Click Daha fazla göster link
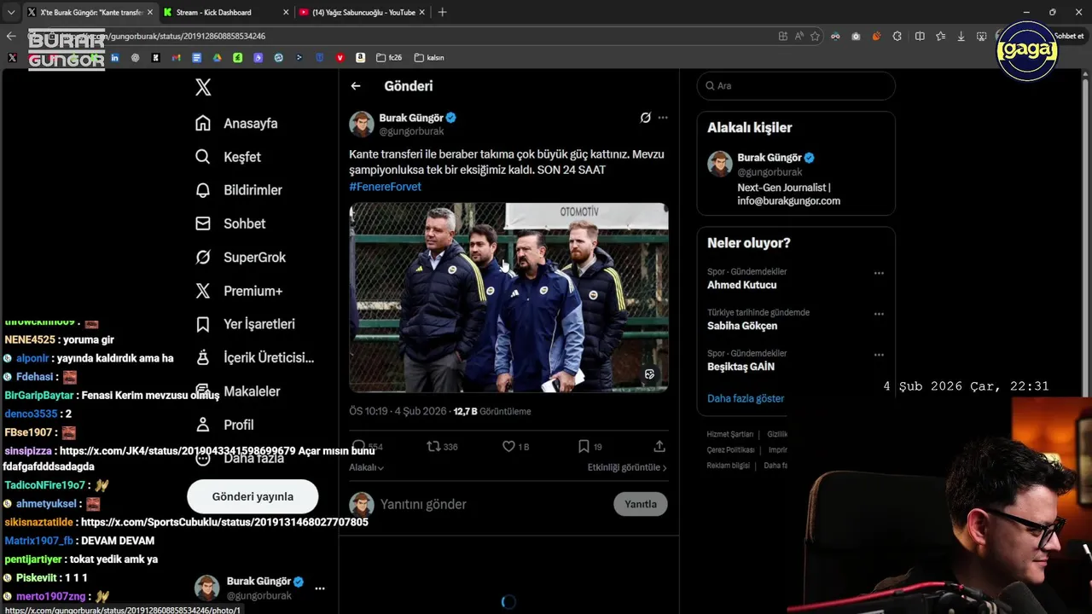 point(746,398)
